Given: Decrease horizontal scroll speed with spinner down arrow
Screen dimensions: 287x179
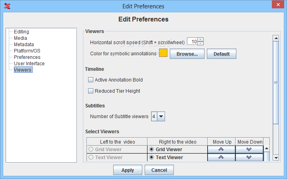Looking at the screenshot, I should [201, 43].
